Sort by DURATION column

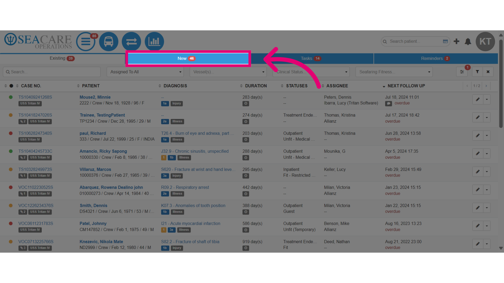256,86
